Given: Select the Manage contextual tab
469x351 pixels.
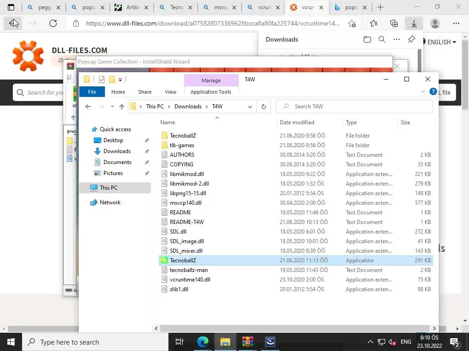Looking at the screenshot, I should click(x=211, y=80).
